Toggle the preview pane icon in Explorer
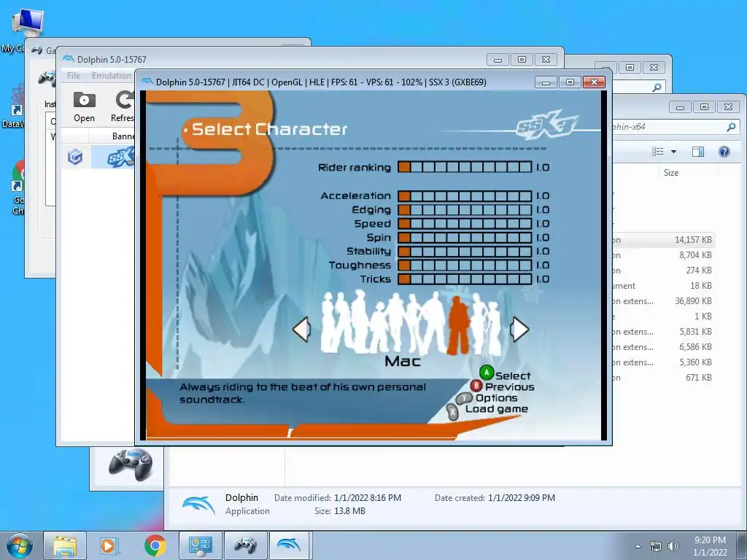 (x=698, y=152)
